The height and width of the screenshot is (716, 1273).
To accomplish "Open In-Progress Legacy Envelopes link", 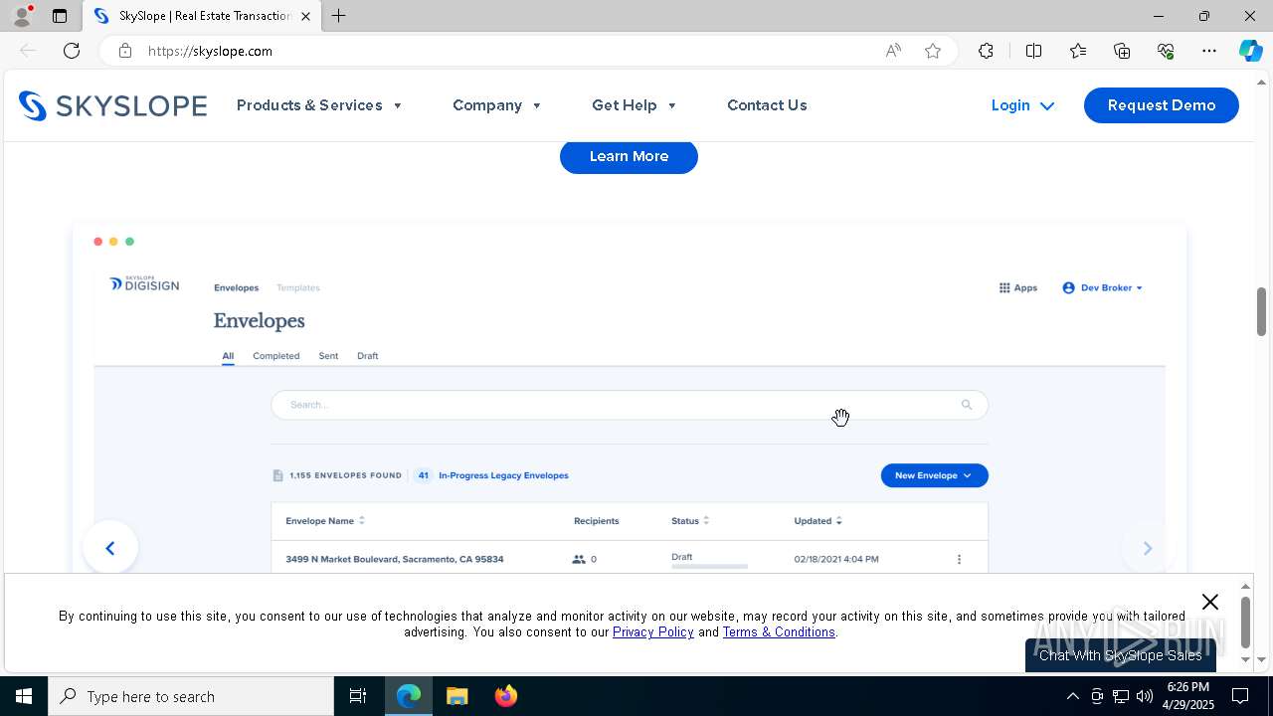I will [503, 475].
